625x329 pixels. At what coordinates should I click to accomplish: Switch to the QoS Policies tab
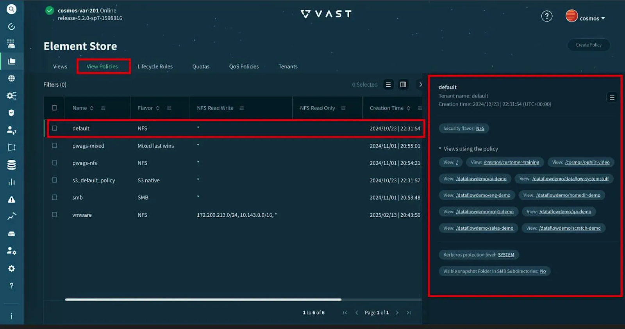point(244,66)
